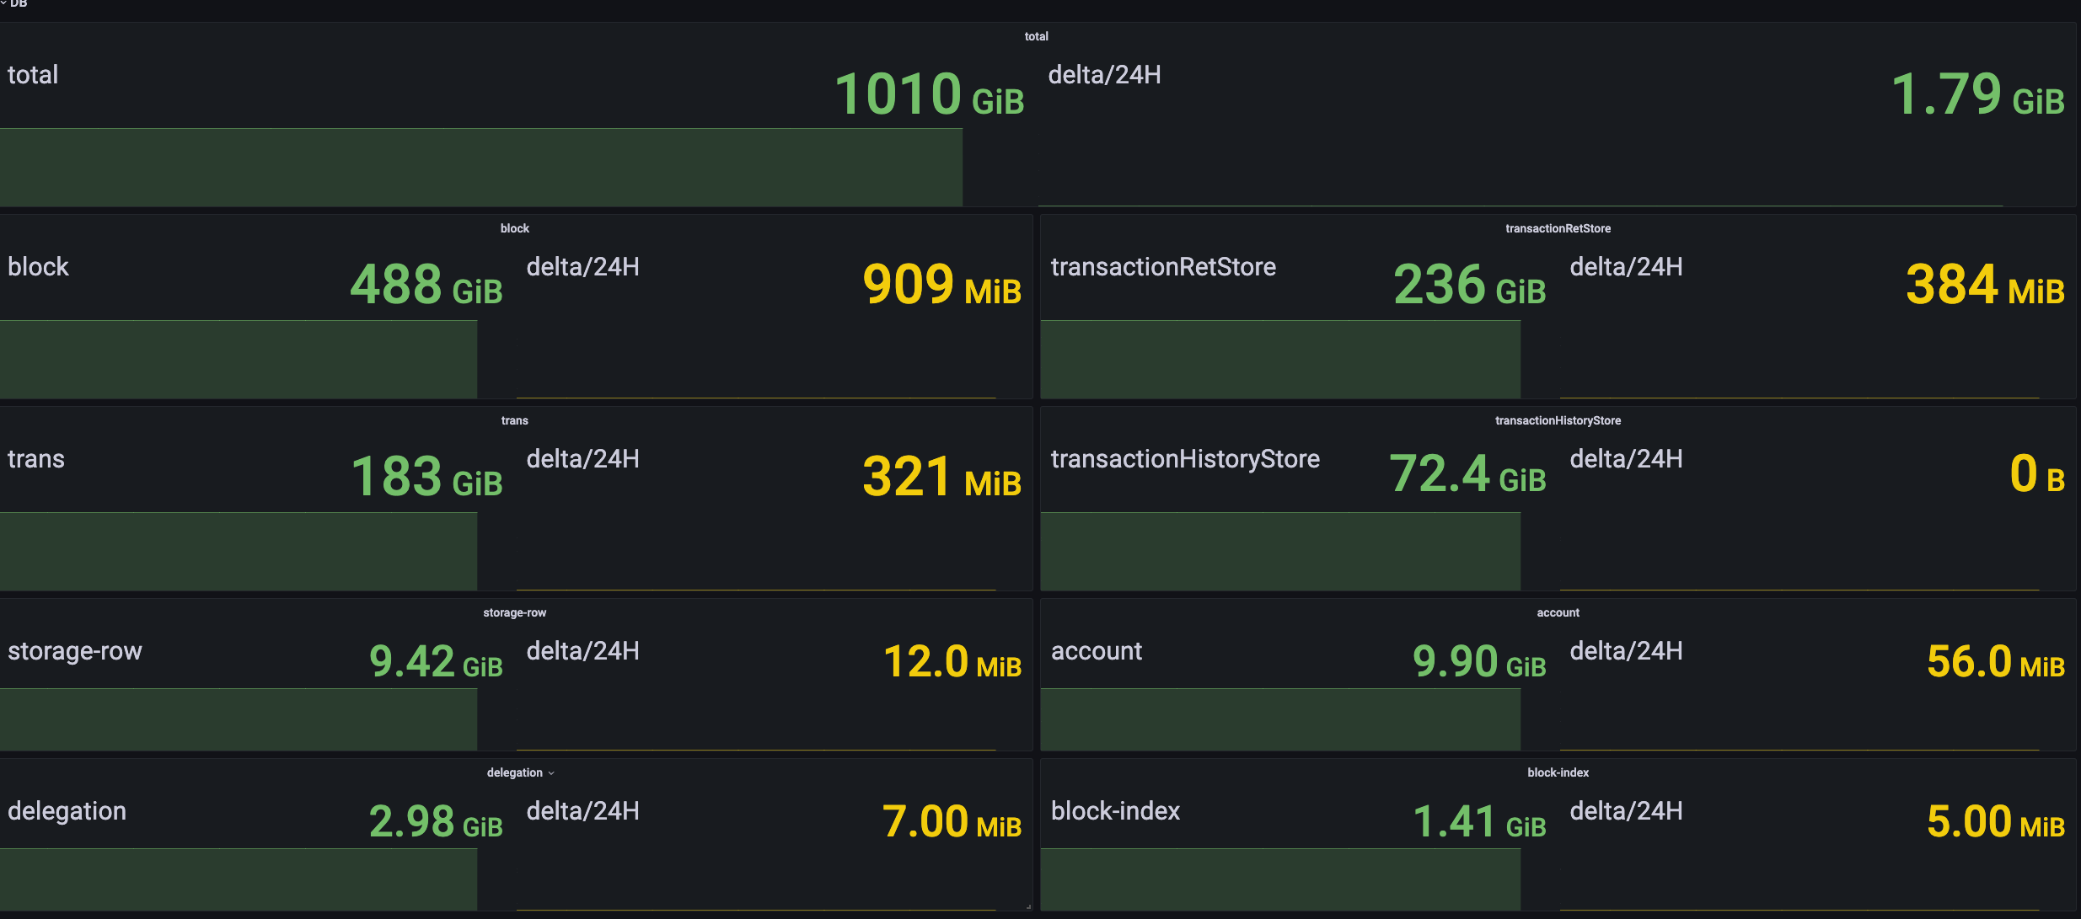
Task: Click the 1010 GiB total value
Action: 929,94
